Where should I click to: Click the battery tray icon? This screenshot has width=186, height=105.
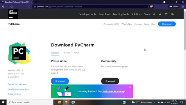(x=159, y=102)
